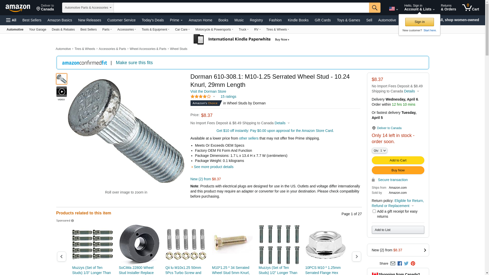The image size is (489, 275).
Task: Check the gift receipt checkbox
Action: click(374, 211)
